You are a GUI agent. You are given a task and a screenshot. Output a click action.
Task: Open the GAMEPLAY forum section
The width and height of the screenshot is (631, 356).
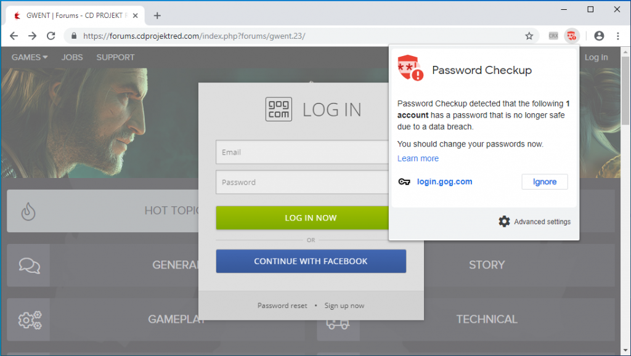[x=103, y=320]
